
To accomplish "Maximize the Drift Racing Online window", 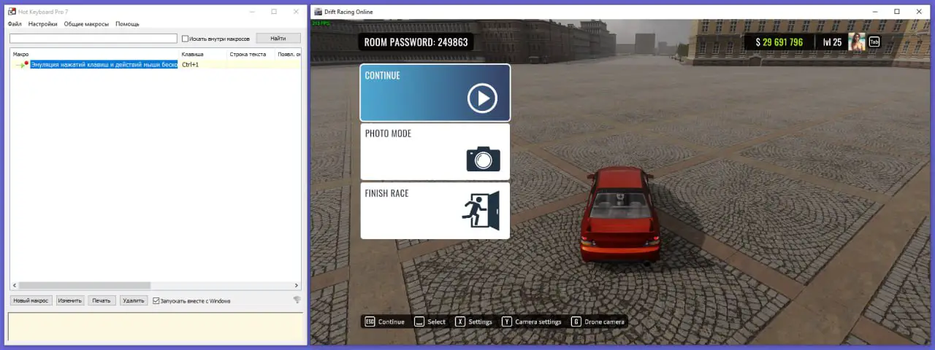I will coord(896,12).
